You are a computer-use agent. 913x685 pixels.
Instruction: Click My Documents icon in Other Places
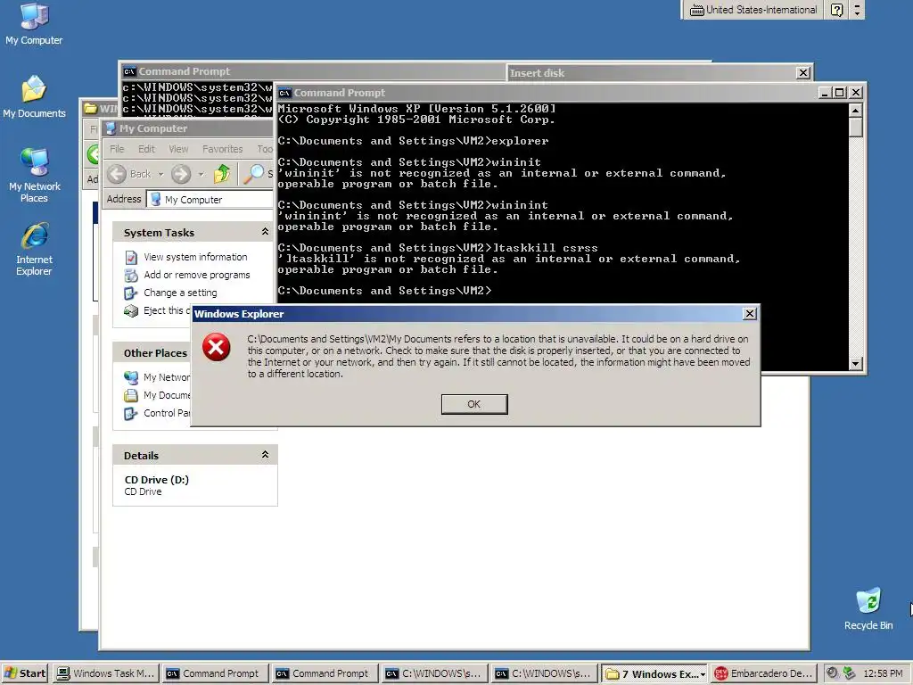click(131, 395)
